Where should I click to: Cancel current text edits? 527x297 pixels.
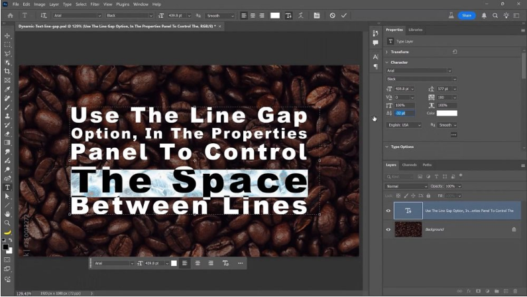click(x=332, y=15)
